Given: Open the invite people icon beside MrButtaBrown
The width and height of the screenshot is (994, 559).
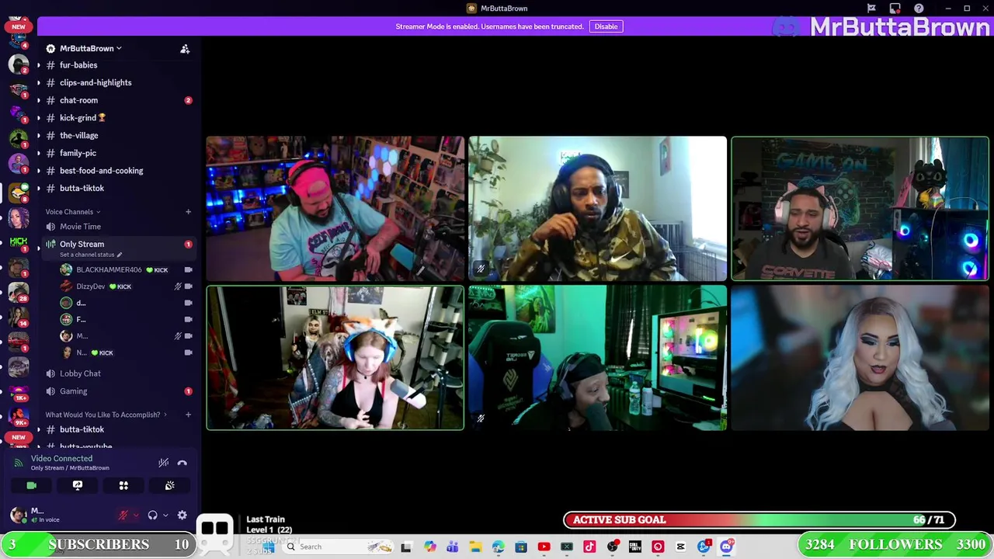Looking at the screenshot, I should coord(185,49).
